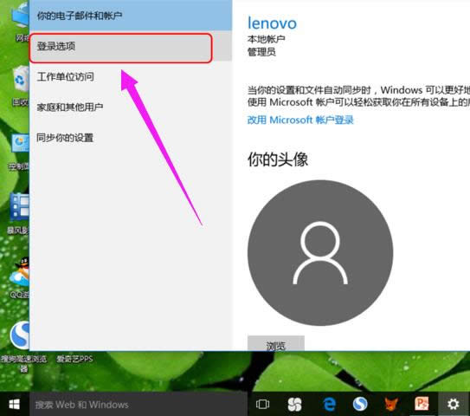Open Task View on the taskbar
The image size is (470, 416).
pos(262,404)
